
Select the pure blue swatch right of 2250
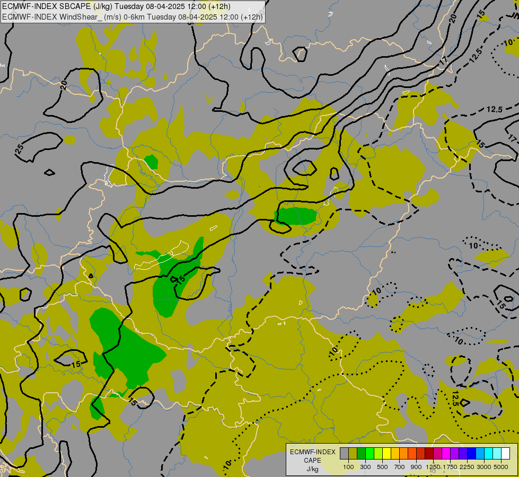coord(472,453)
